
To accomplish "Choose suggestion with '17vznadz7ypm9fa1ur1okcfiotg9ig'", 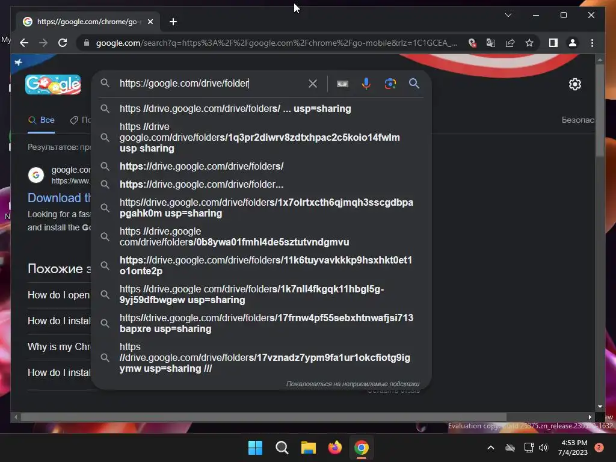I will tap(261, 357).
